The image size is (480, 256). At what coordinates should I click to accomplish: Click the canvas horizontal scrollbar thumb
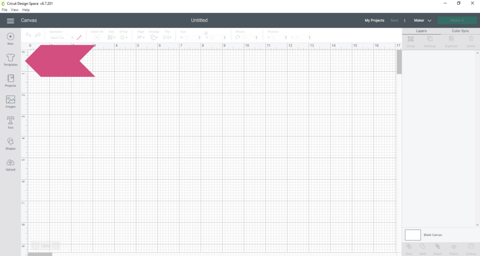pos(40,254)
